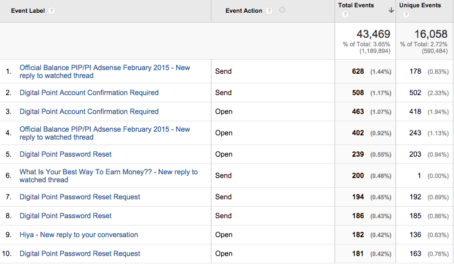Screen dimensions: 454x267
Task: Open Digital Point Account Confirmation Required in row 3
Action: click(89, 112)
